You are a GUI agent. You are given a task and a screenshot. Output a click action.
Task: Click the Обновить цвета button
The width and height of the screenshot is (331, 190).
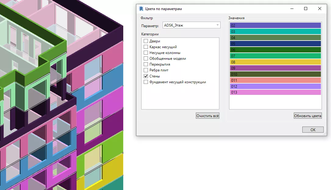coord(308,116)
